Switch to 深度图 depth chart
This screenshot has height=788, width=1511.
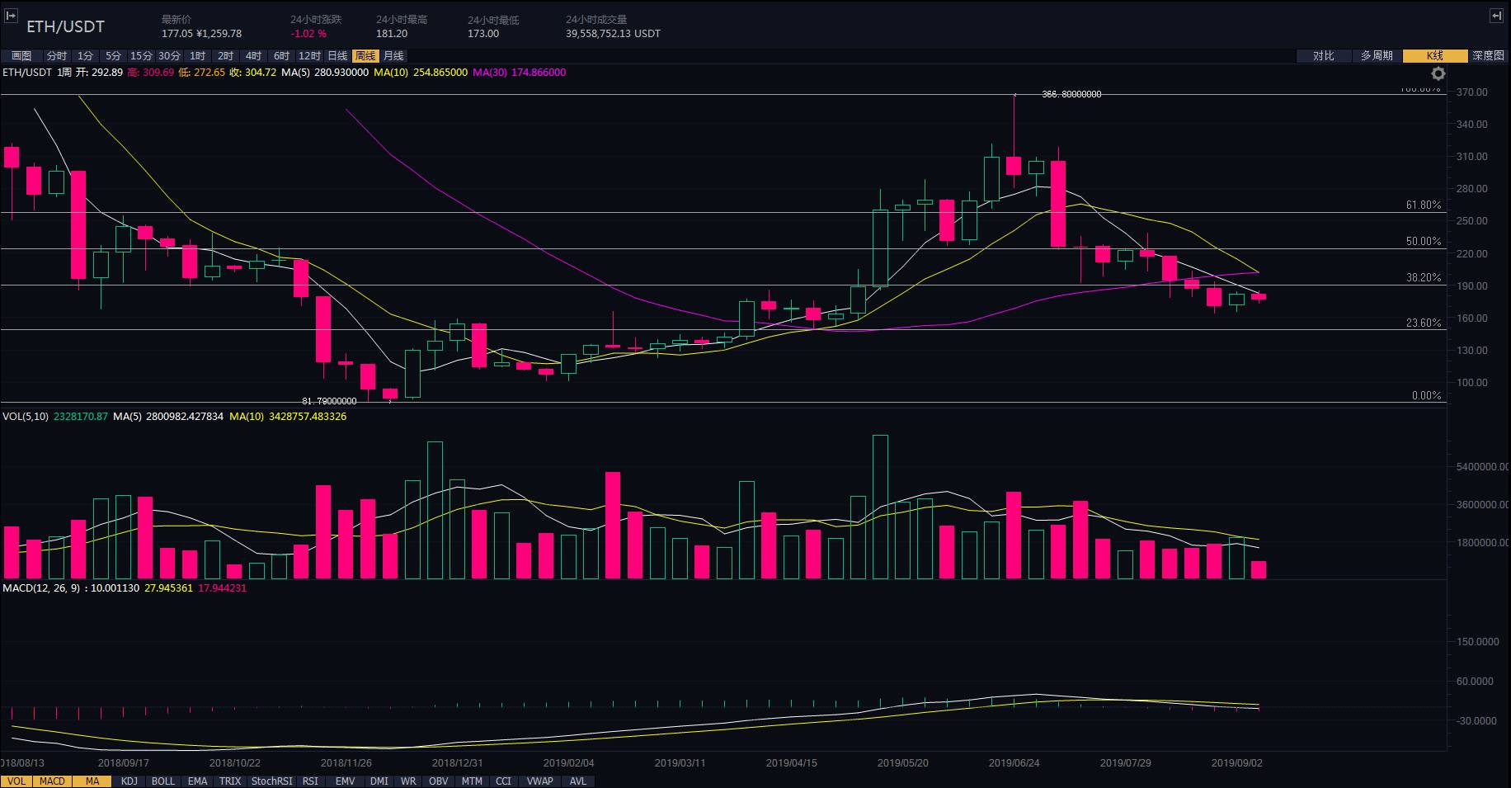click(1488, 56)
